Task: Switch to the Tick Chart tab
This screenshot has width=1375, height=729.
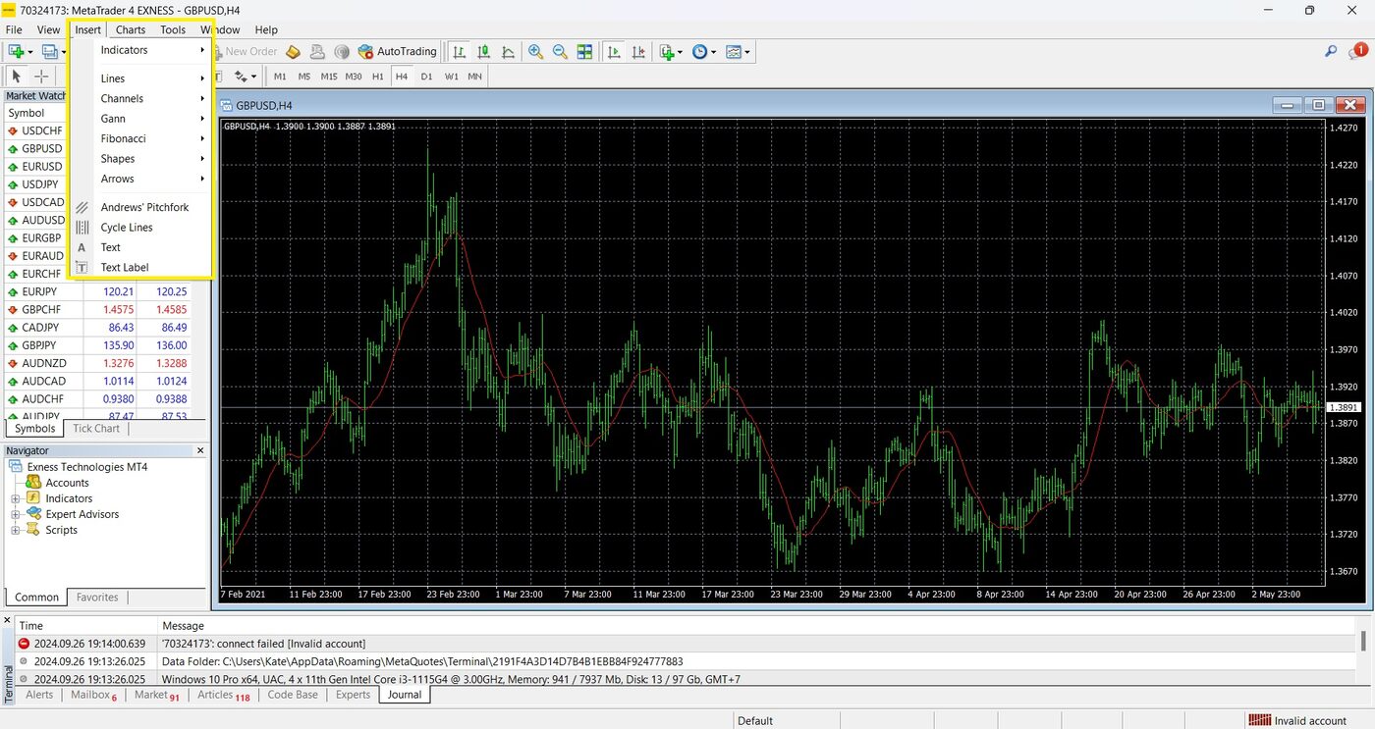Action: click(96, 428)
